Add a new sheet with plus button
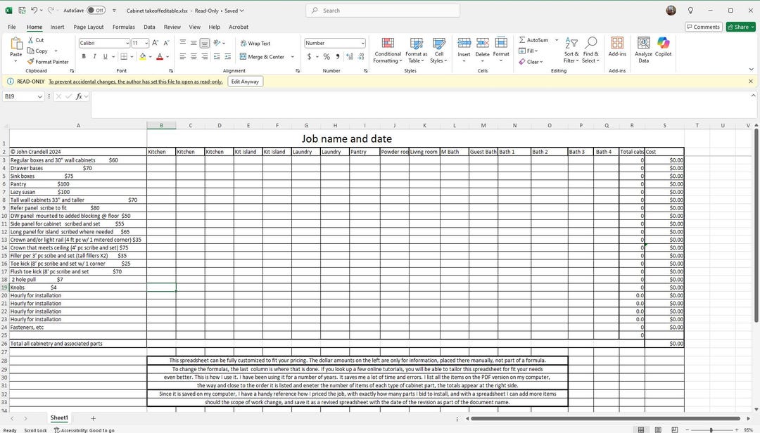 click(x=93, y=418)
